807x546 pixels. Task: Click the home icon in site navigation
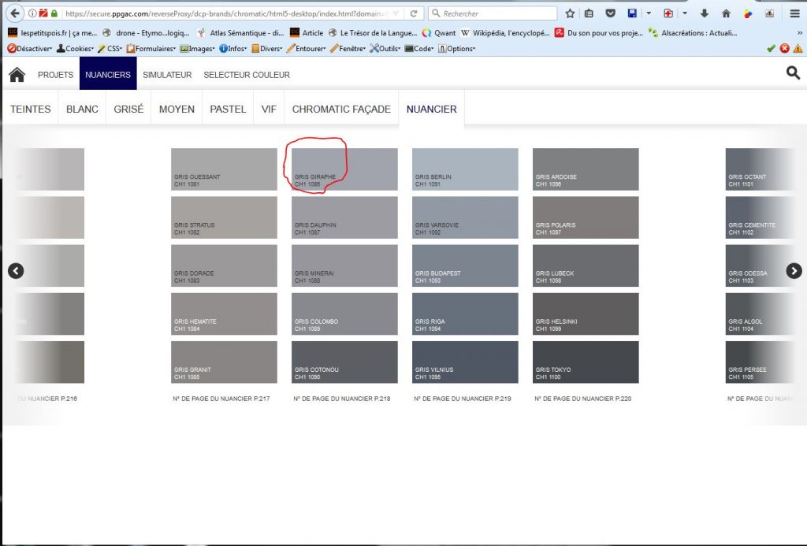17,75
